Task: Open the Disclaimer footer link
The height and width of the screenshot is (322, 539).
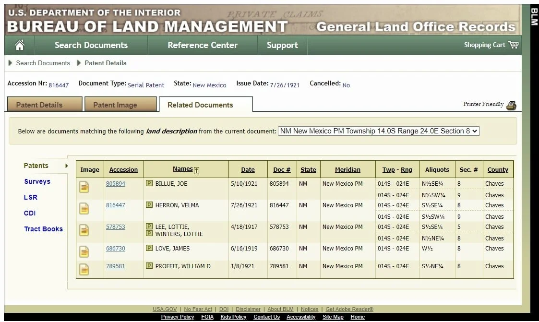Action: (248, 310)
